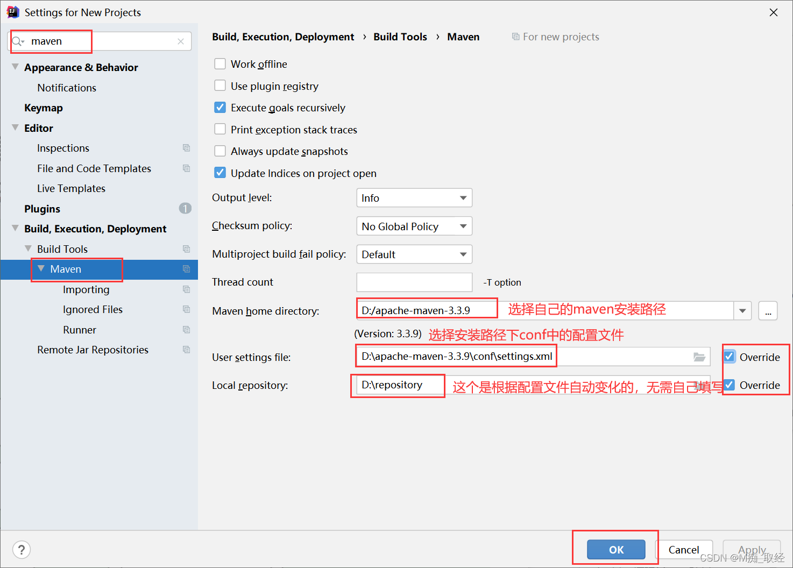Click into the Thread count field

414,282
